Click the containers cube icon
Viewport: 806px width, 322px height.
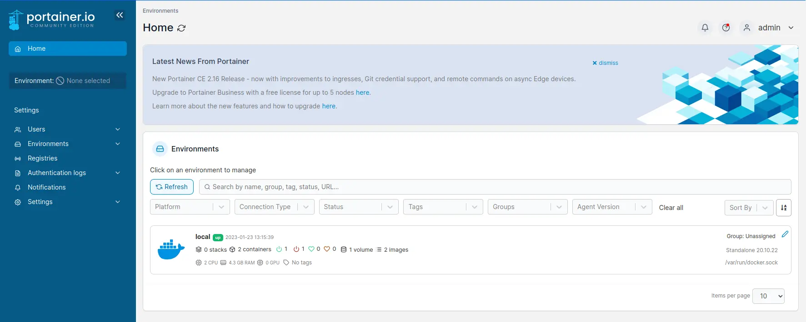click(232, 249)
